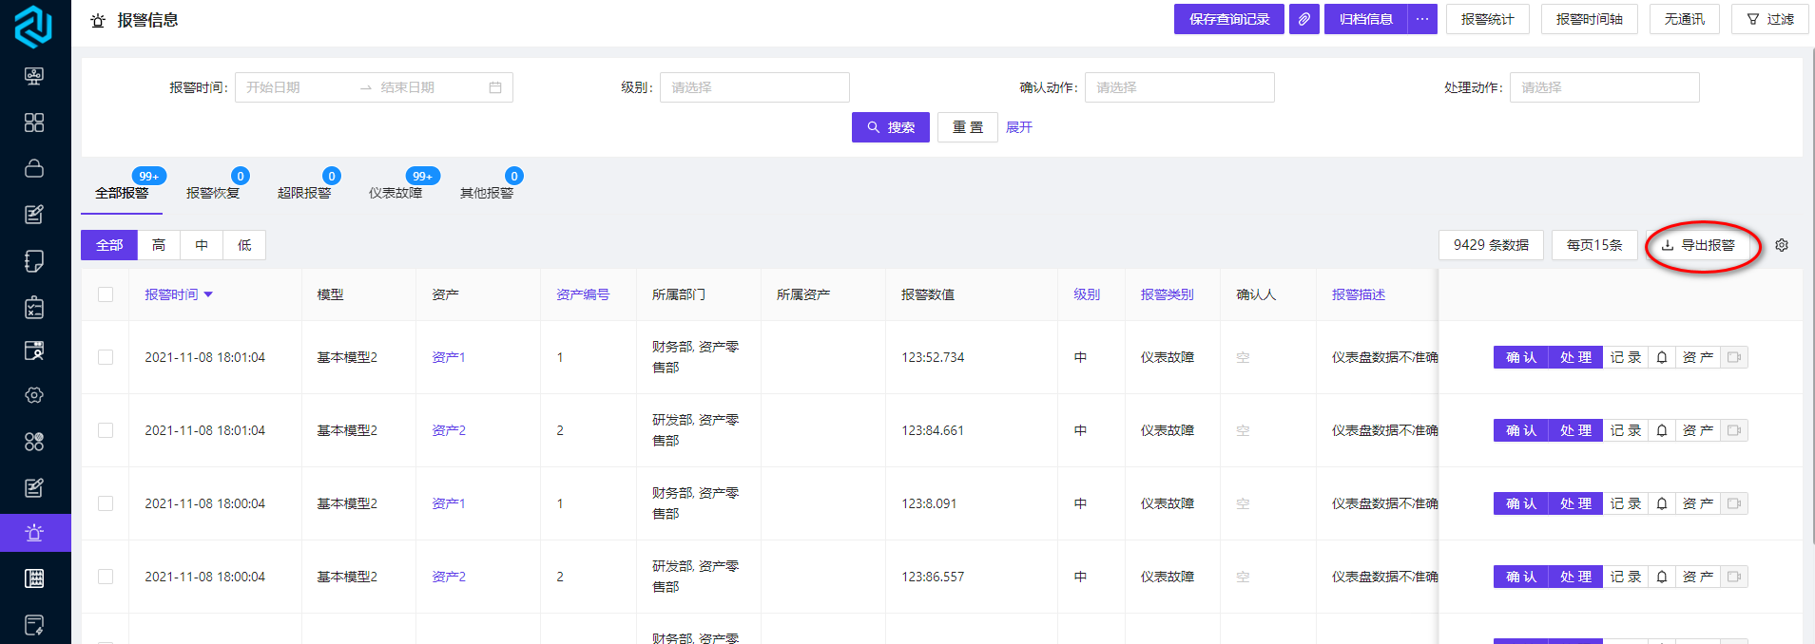
Task: Open the window-with-magnifier sidebar icon
Action: click(34, 350)
